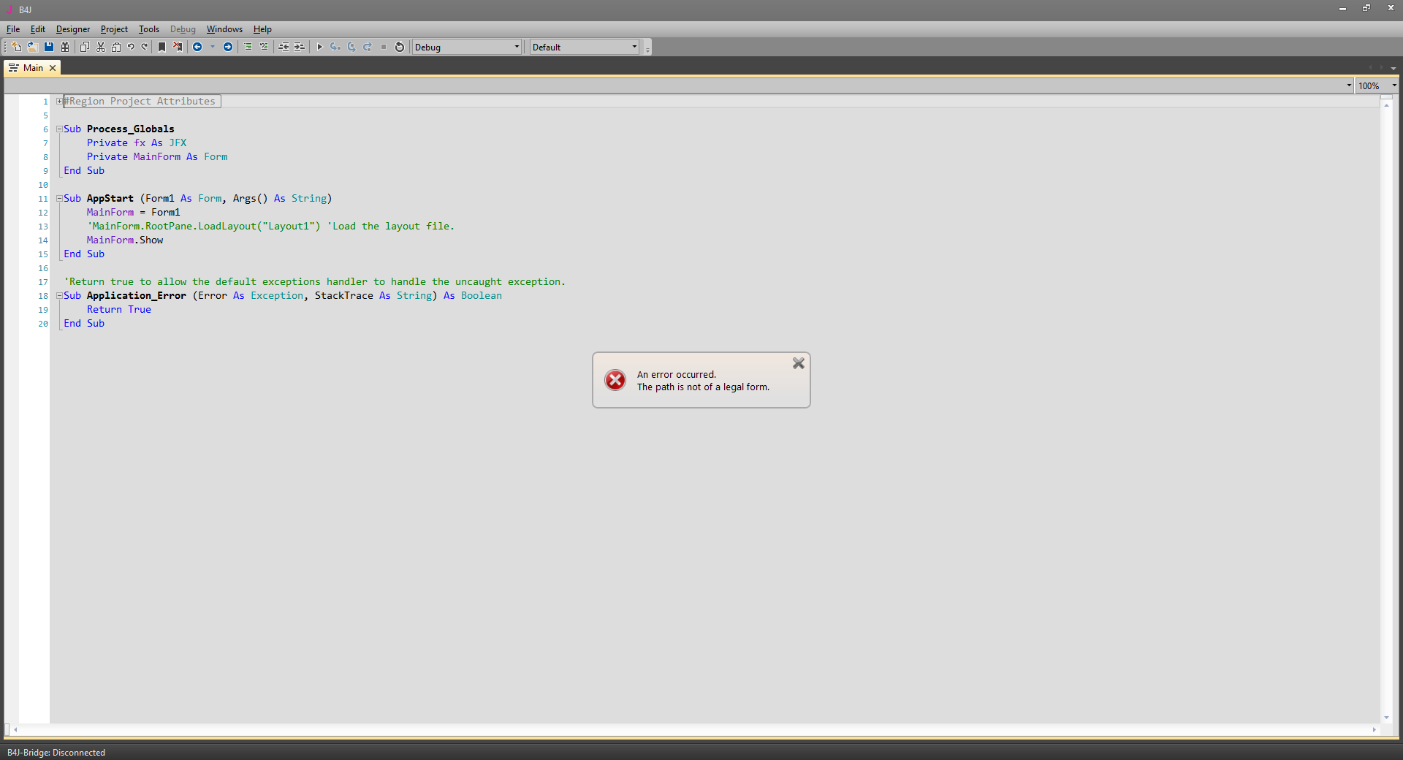Close the Main tab
The width and height of the screenshot is (1403, 760).
tap(53, 68)
